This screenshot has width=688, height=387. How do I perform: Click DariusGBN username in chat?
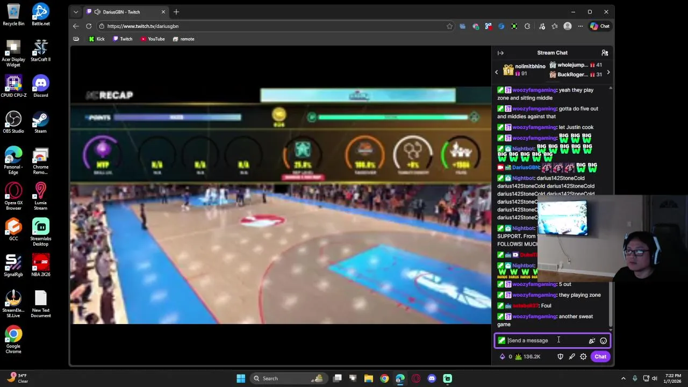[x=526, y=167]
